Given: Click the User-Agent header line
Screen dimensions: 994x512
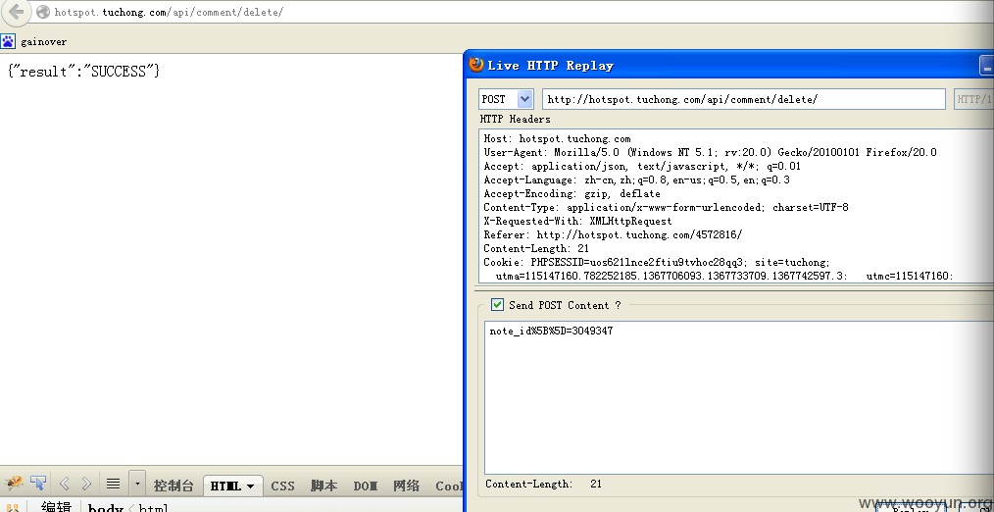Looking at the screenshot, I should click(710, 152).
